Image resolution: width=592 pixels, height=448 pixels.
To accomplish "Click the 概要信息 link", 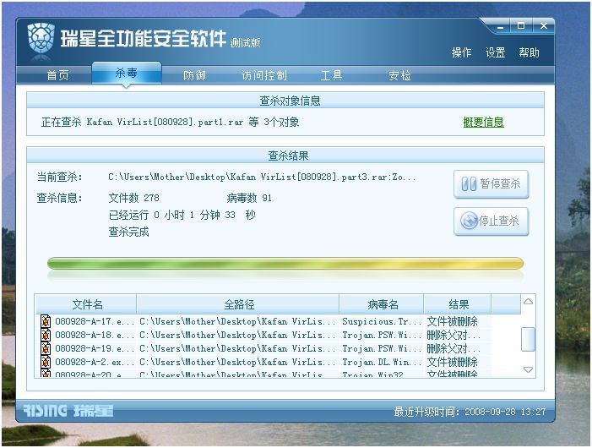I will tap(483, 122).
